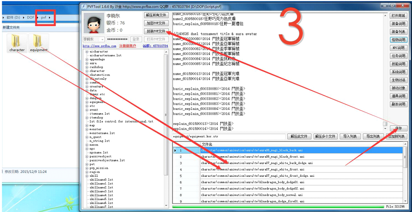Viewport: 412px width, 212px height.
Task: Open the character folder icon
Action: pos(17,41)
